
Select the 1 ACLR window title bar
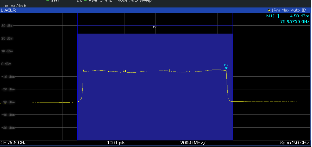click(x=155, y=10)
